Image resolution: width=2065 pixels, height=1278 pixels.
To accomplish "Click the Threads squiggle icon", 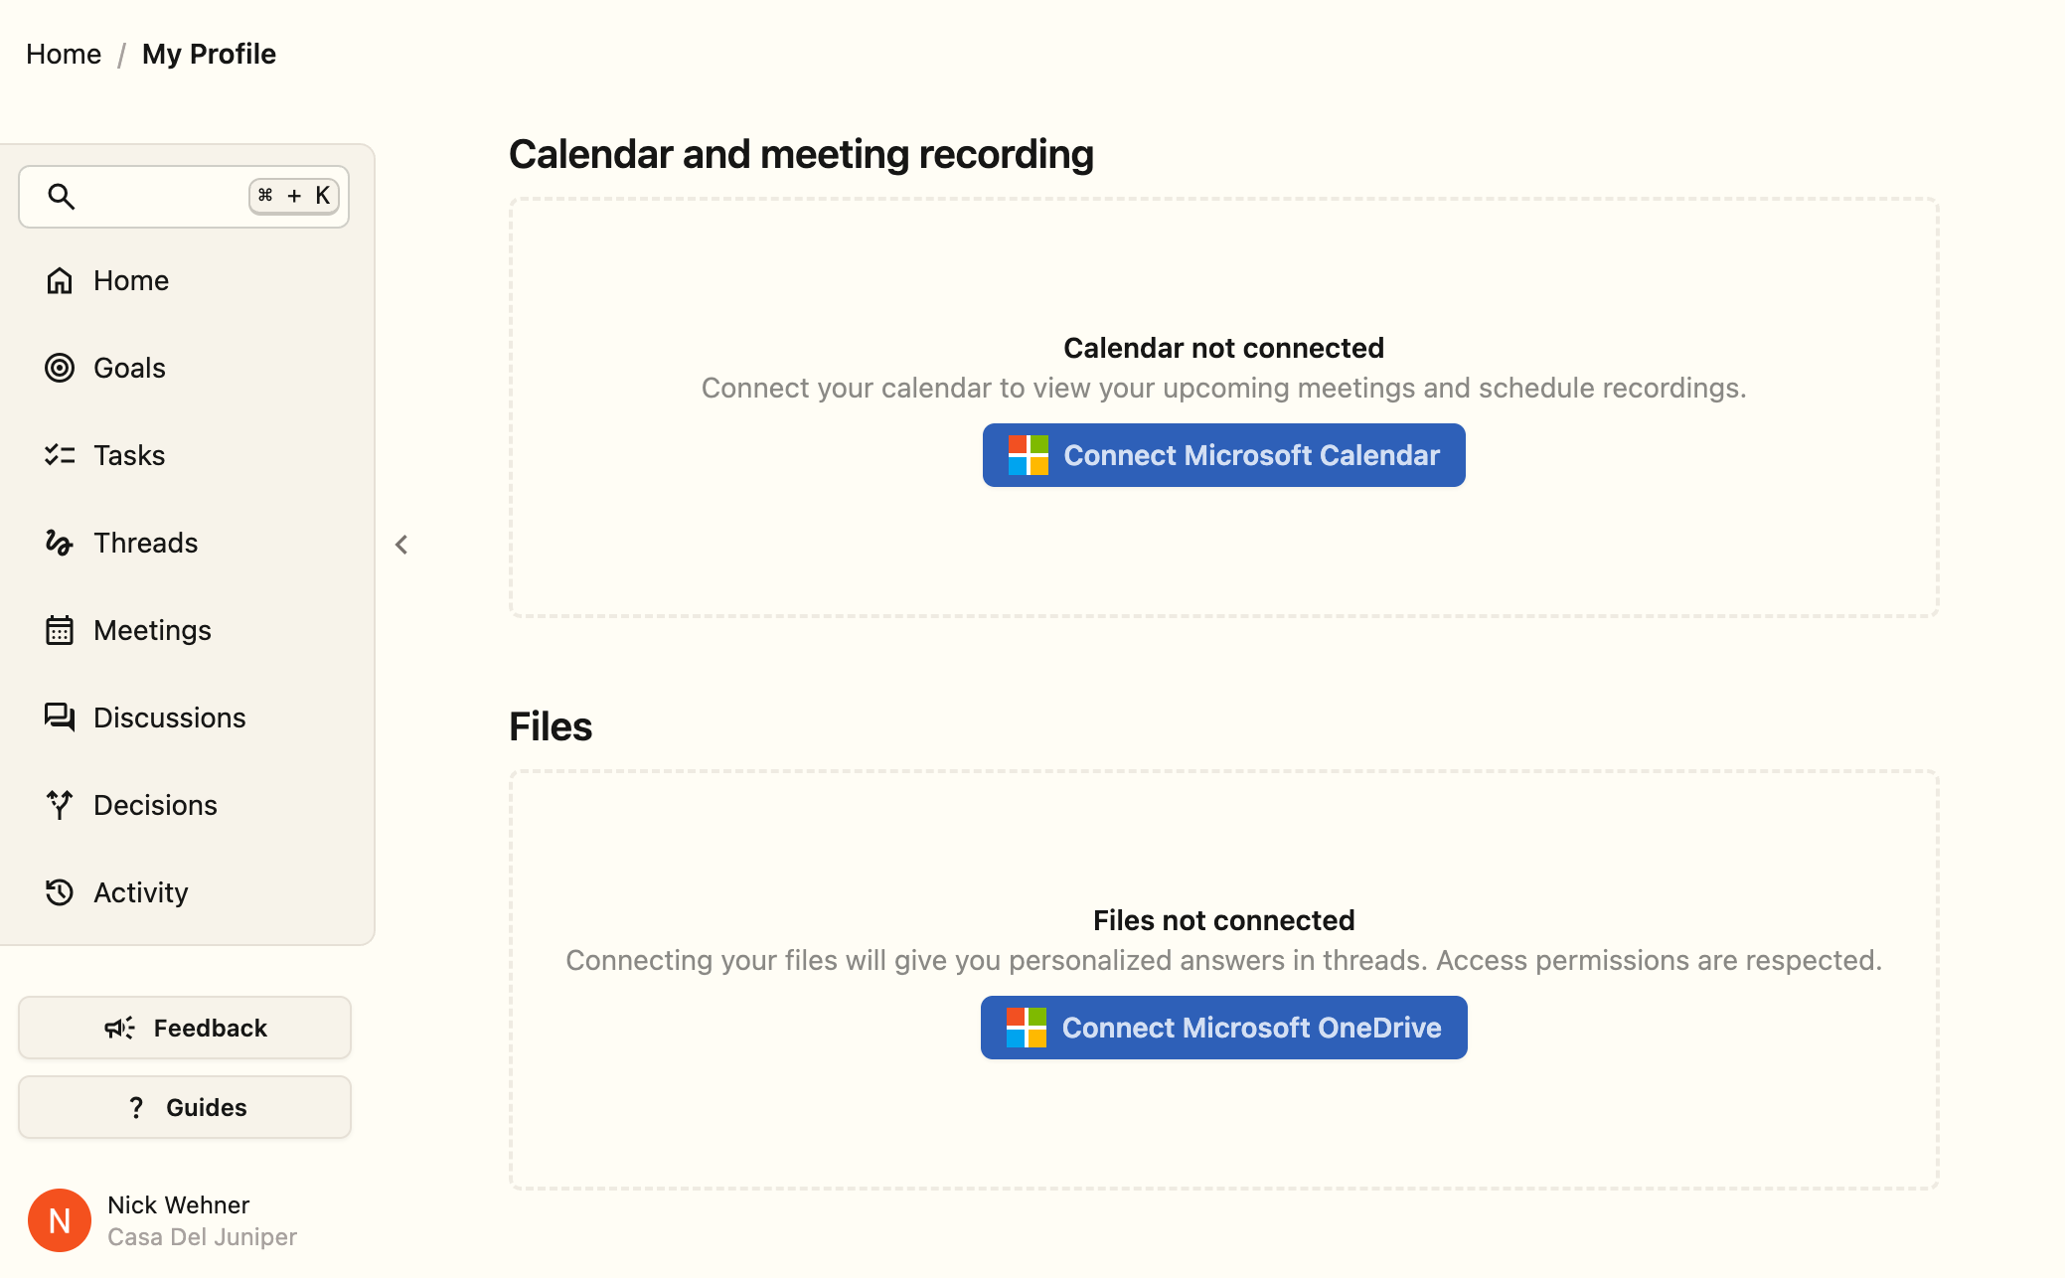I will [60, 543].
